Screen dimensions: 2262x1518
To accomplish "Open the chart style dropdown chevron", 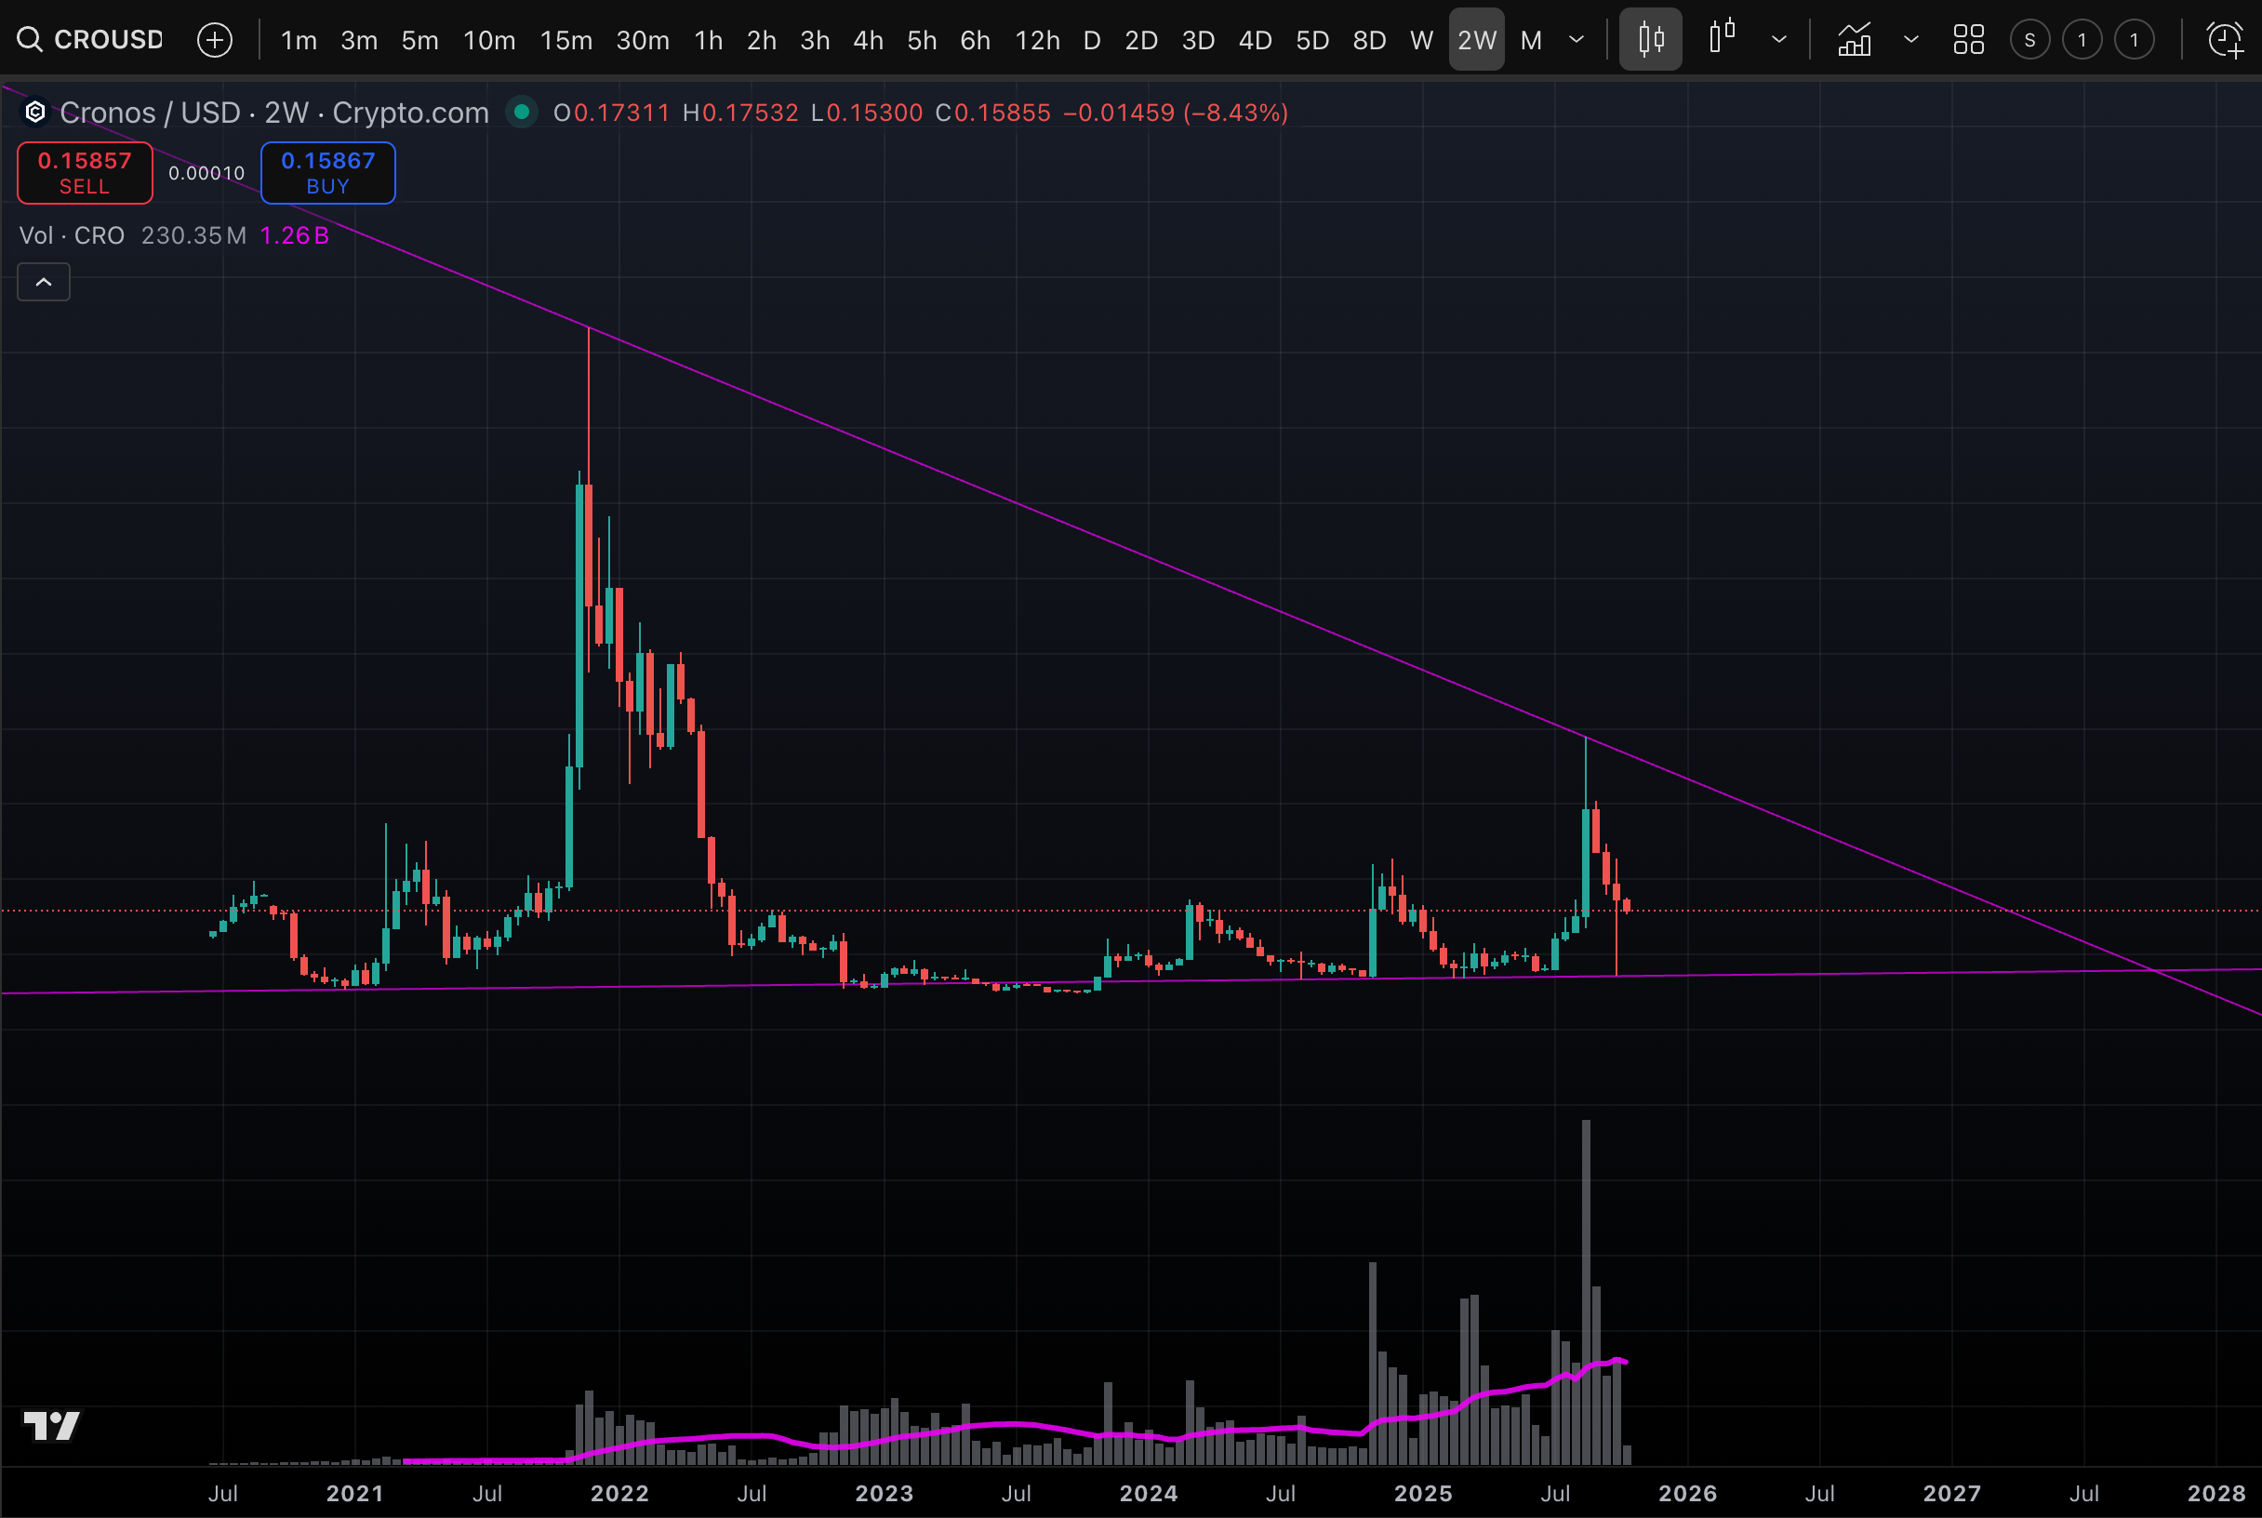I will pos(1779,40).
